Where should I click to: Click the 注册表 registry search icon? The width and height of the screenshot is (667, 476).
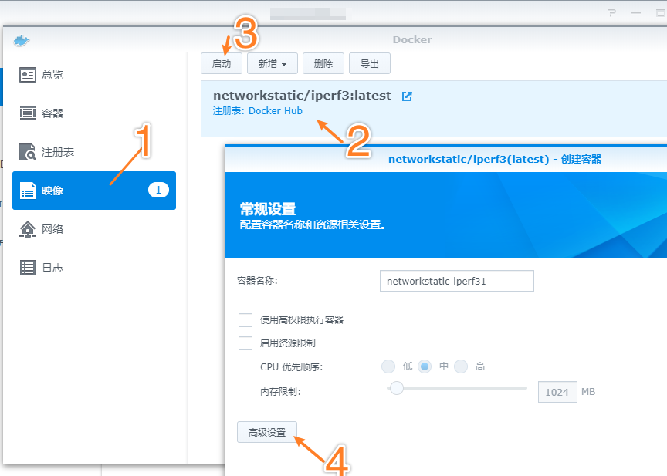[28, 152]
